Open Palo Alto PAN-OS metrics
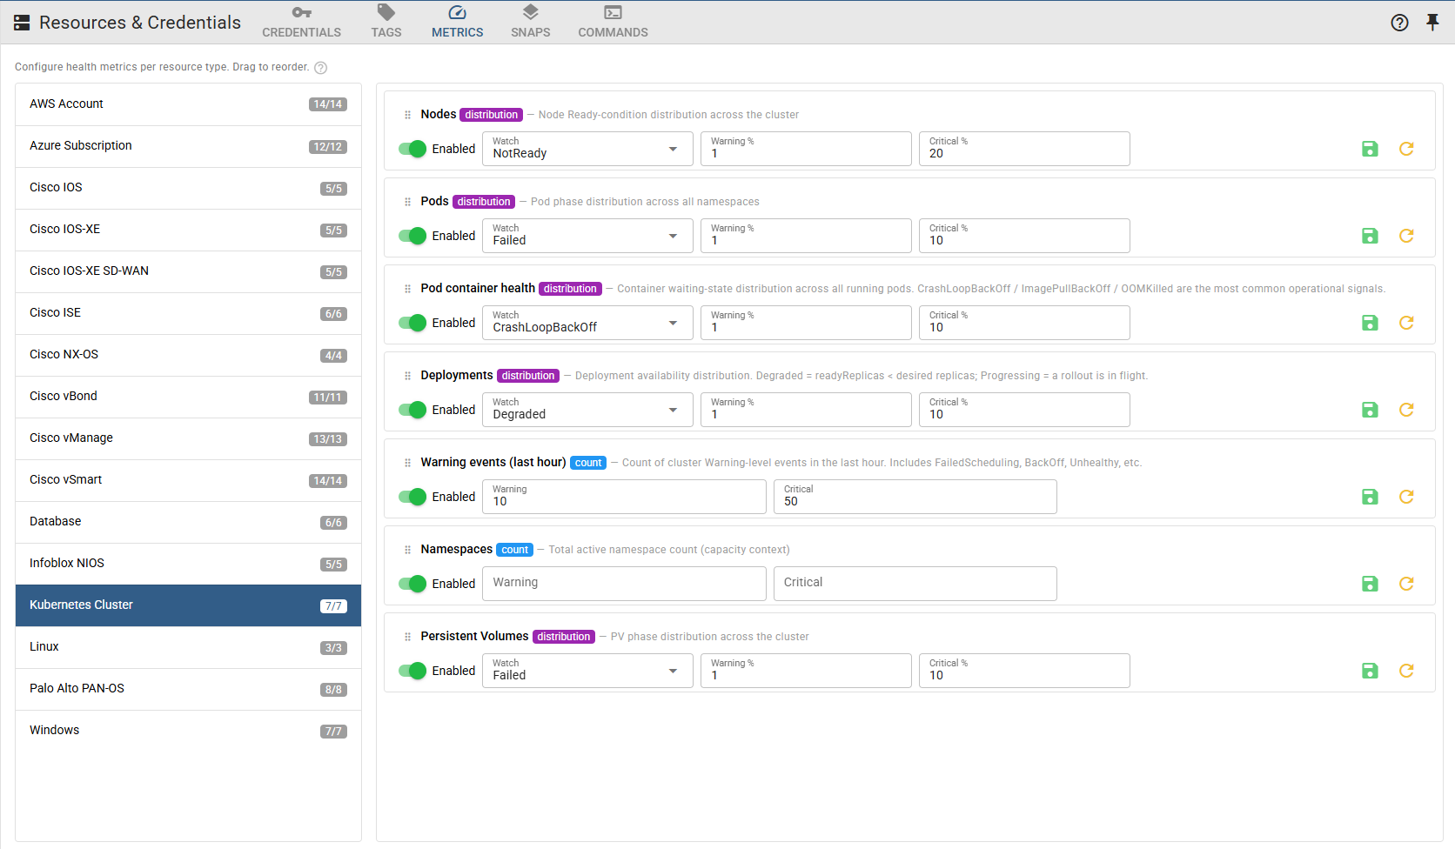 [x=188, y=689]
